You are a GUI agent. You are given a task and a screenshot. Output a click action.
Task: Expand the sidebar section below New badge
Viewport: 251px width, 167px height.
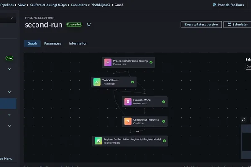click(x=10, y=69)
